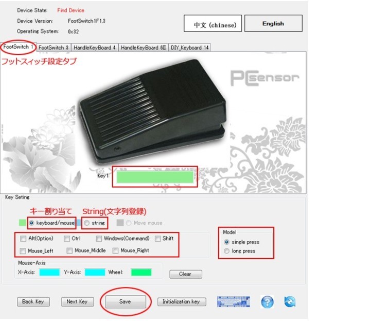Click the green Key1 input field
Screen dimensions: 386x321
coord(155,177)
